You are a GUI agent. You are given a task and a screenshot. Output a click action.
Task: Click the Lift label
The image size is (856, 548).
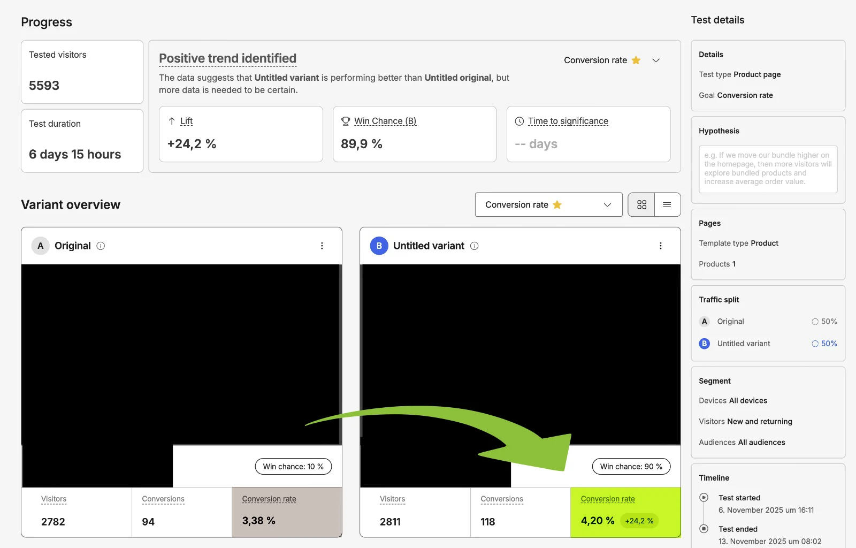(186, 121)
